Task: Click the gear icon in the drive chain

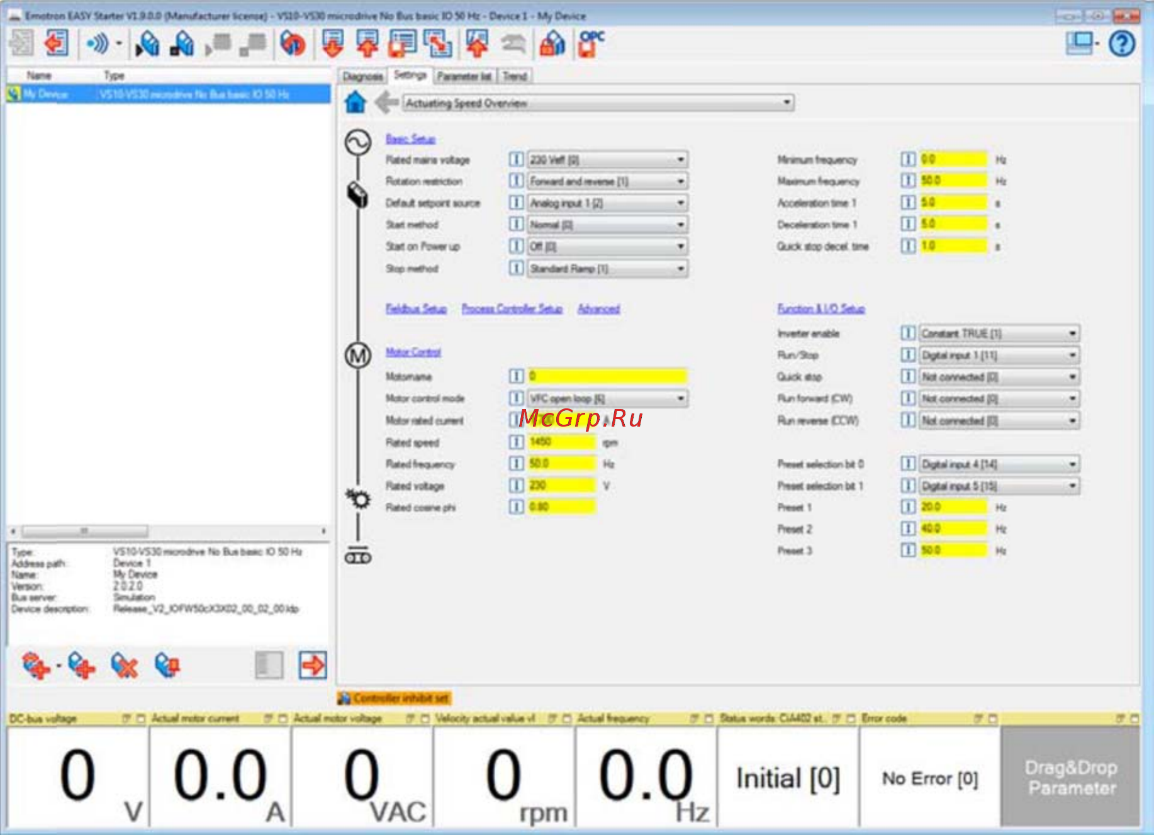Action: [358, 498]
